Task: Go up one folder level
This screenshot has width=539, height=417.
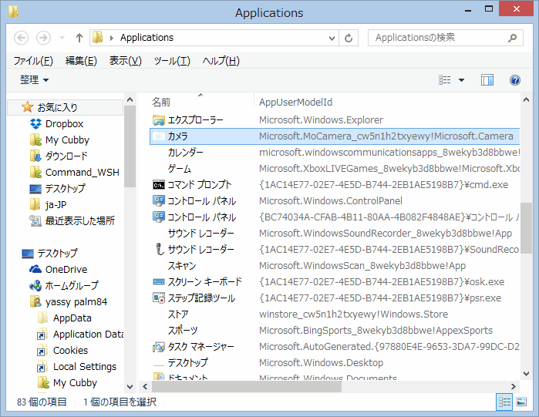Action: 79,38
